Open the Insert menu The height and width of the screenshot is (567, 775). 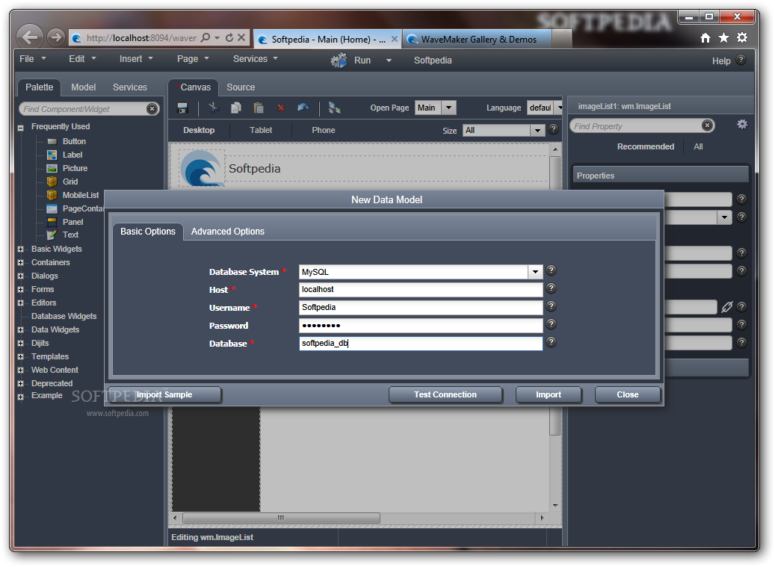pos(136,59)
